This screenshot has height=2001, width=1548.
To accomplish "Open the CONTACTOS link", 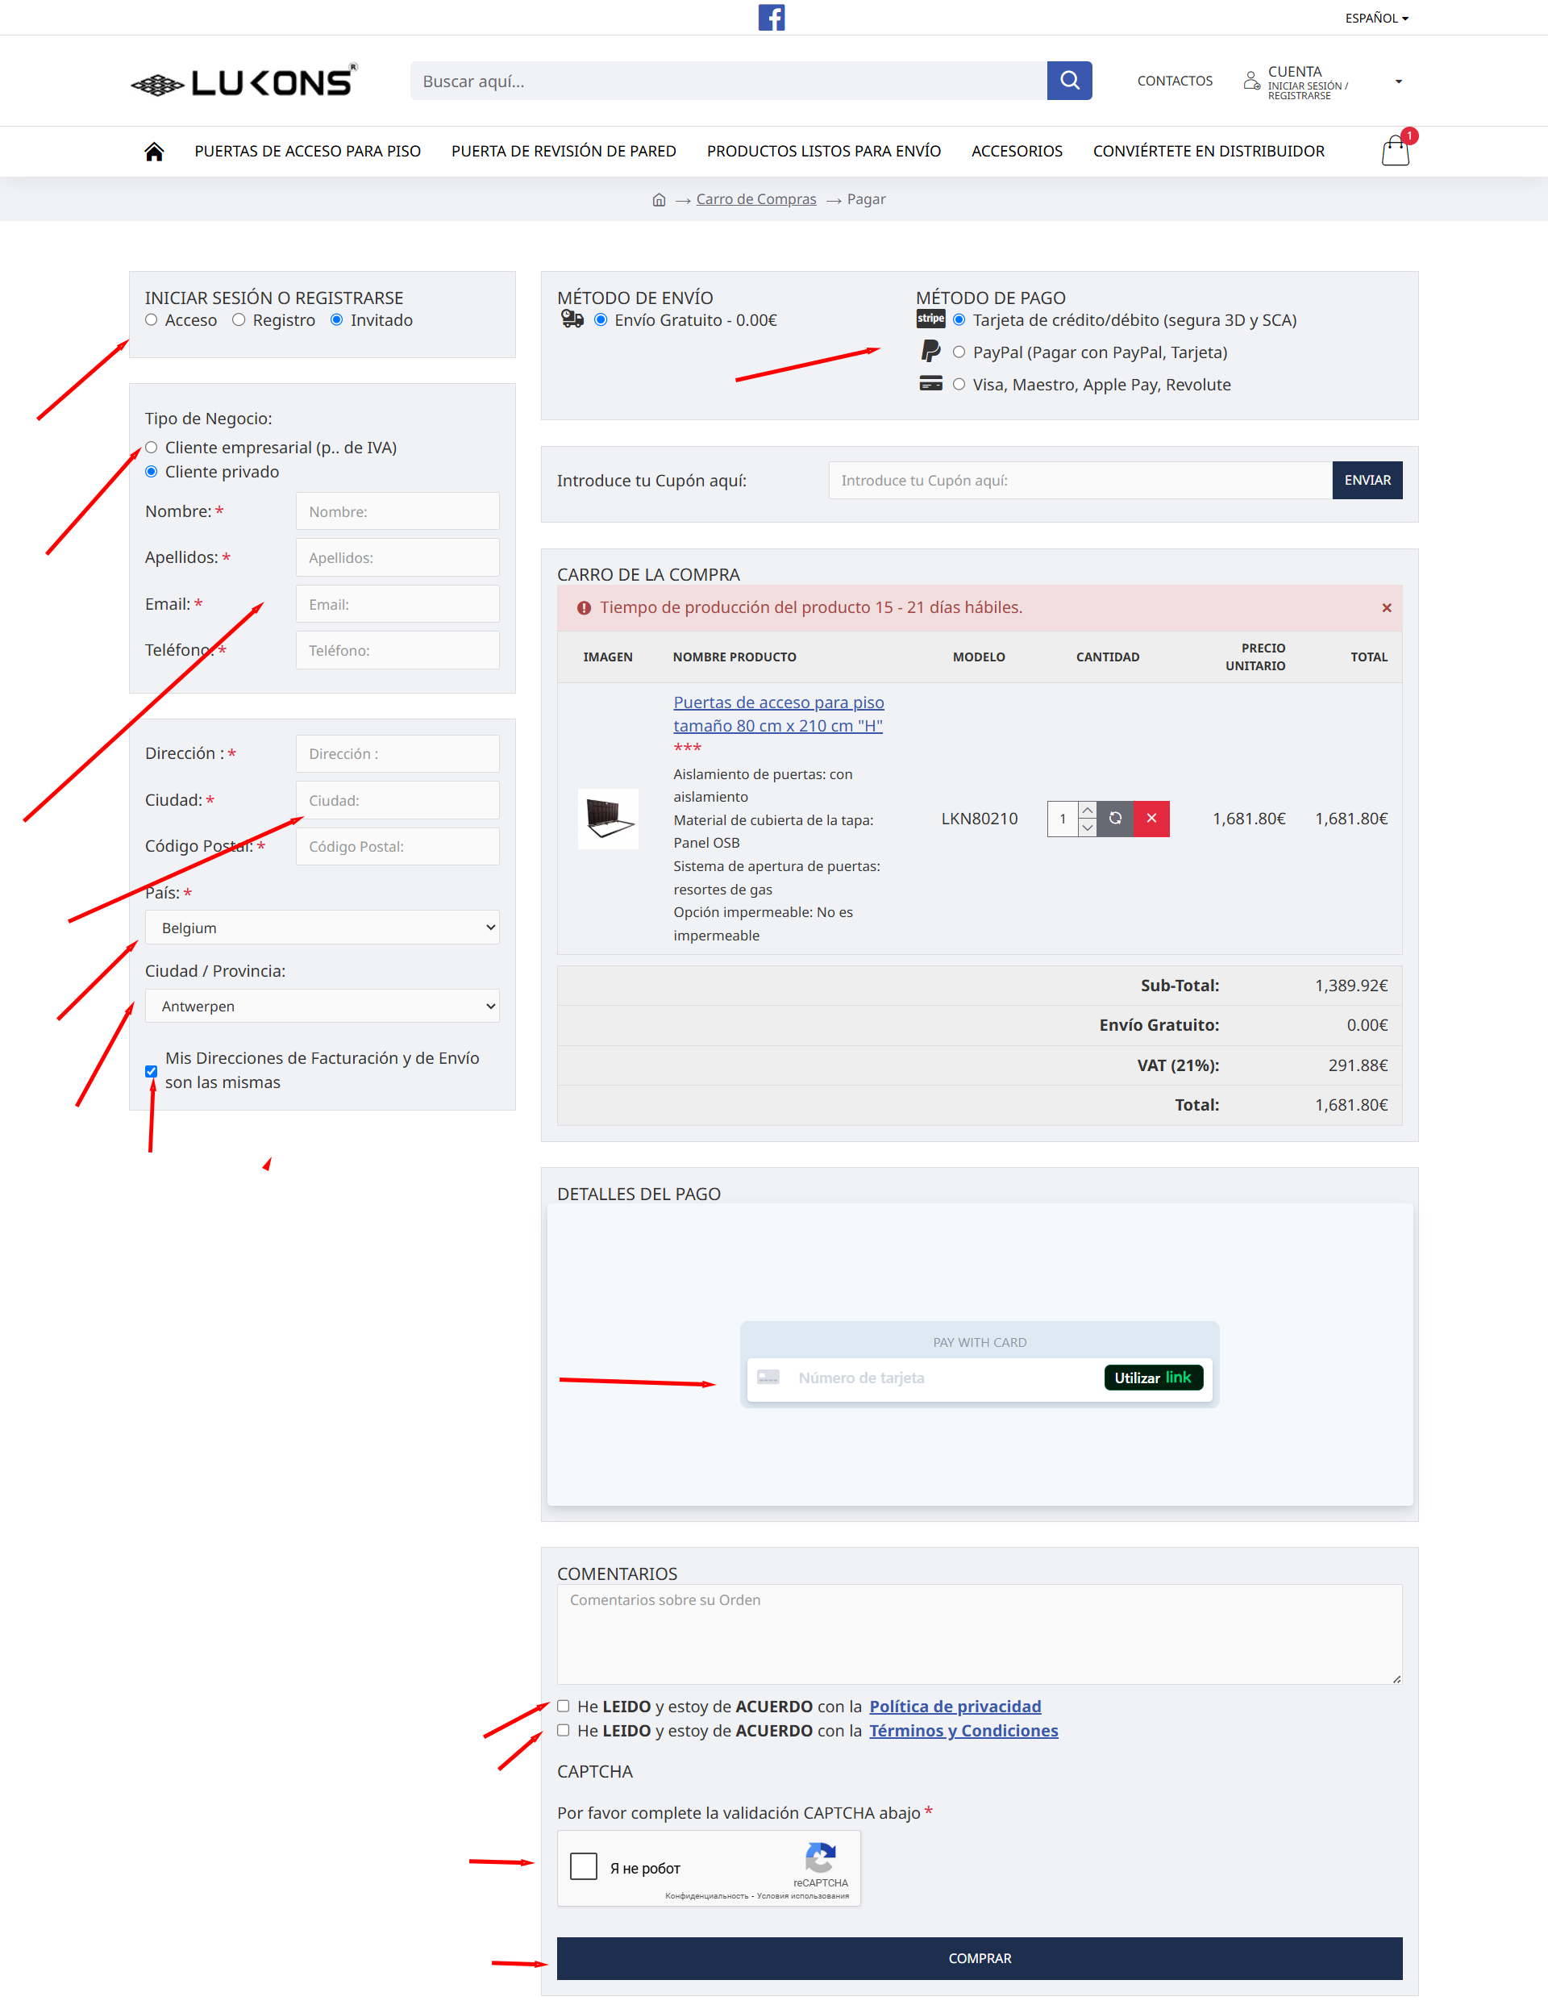I will coord(1174,81).
